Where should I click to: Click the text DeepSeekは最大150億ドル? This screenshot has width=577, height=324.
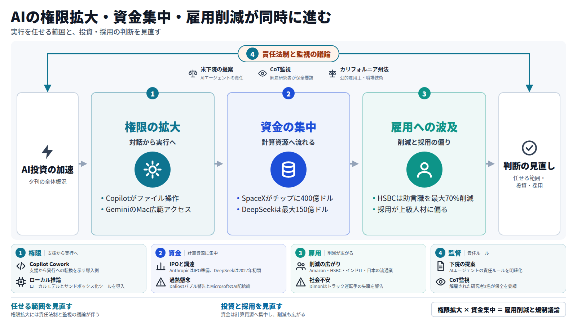285,210
